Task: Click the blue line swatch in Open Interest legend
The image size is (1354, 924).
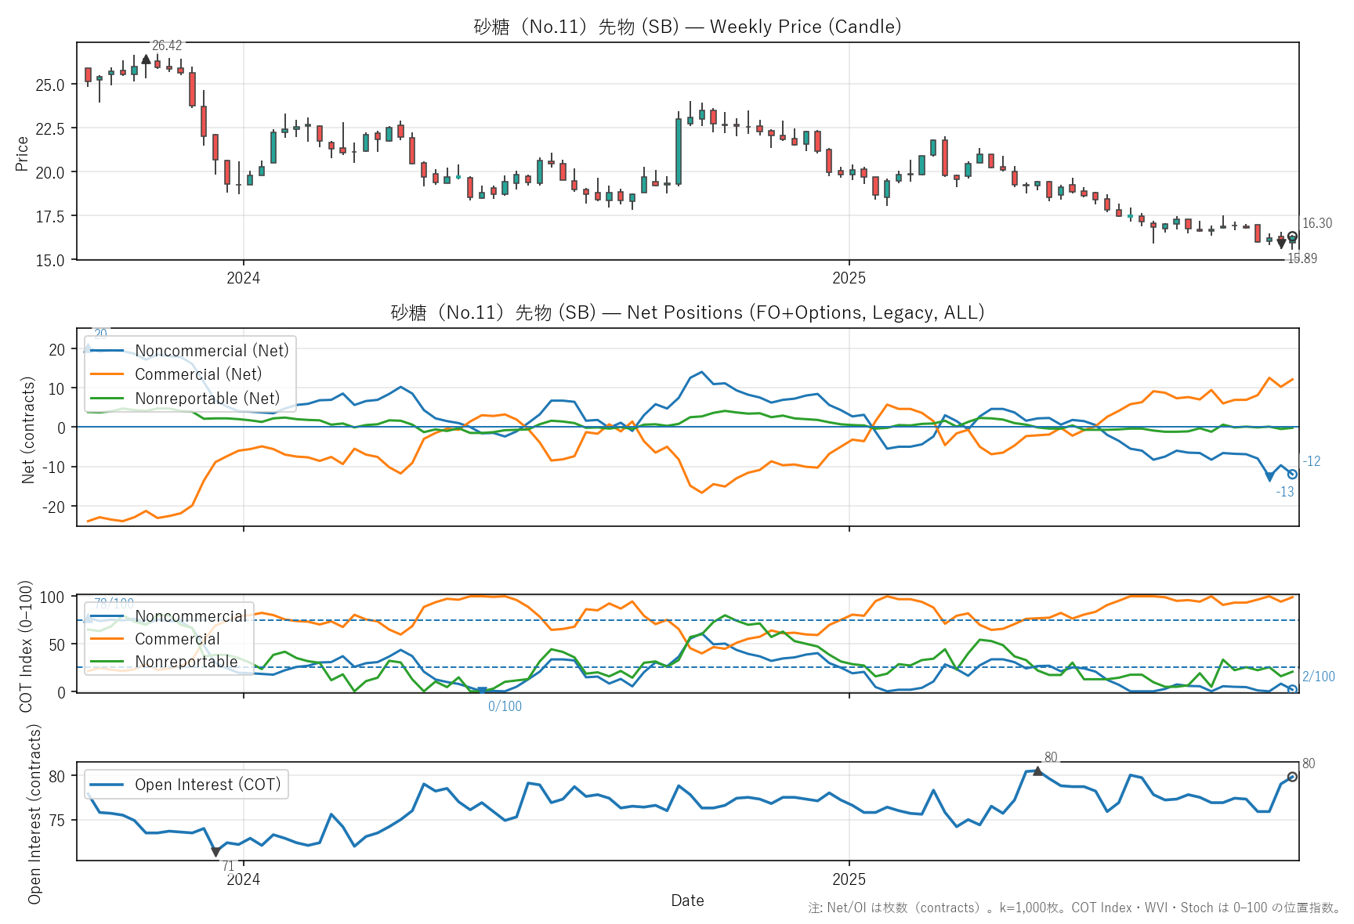Action: (x=107, y=785)
